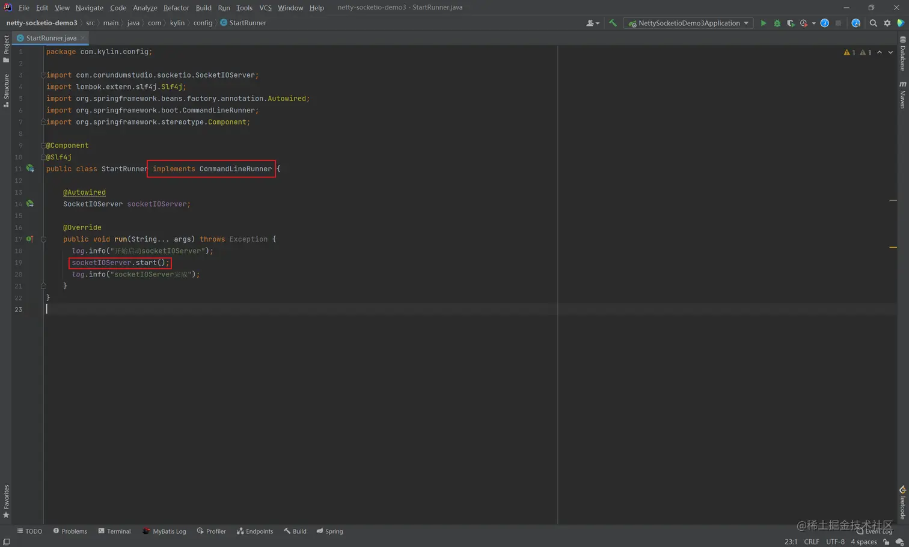Click the config breadcrumb segment
The width and height of the screenshot is (909, 547).
pyautogui.click(x=203, y=23)
